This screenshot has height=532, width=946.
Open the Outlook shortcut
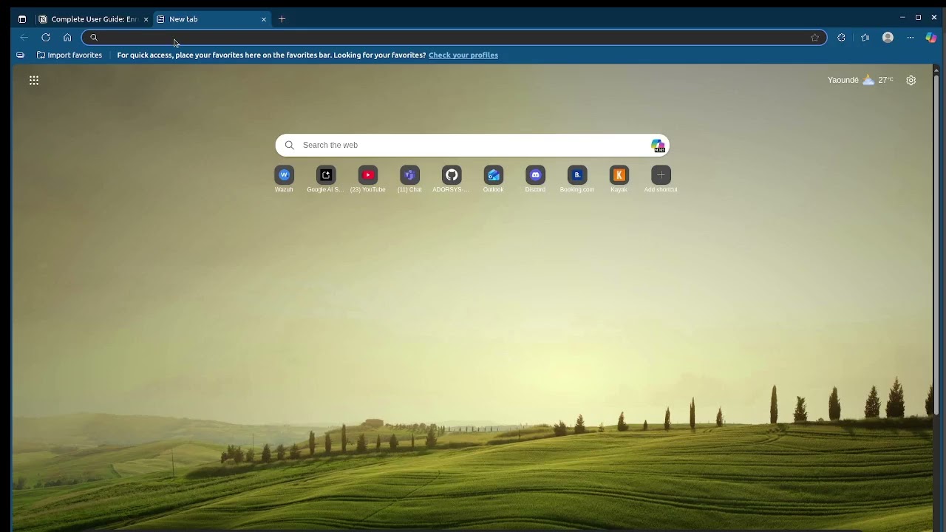[493, 180]
